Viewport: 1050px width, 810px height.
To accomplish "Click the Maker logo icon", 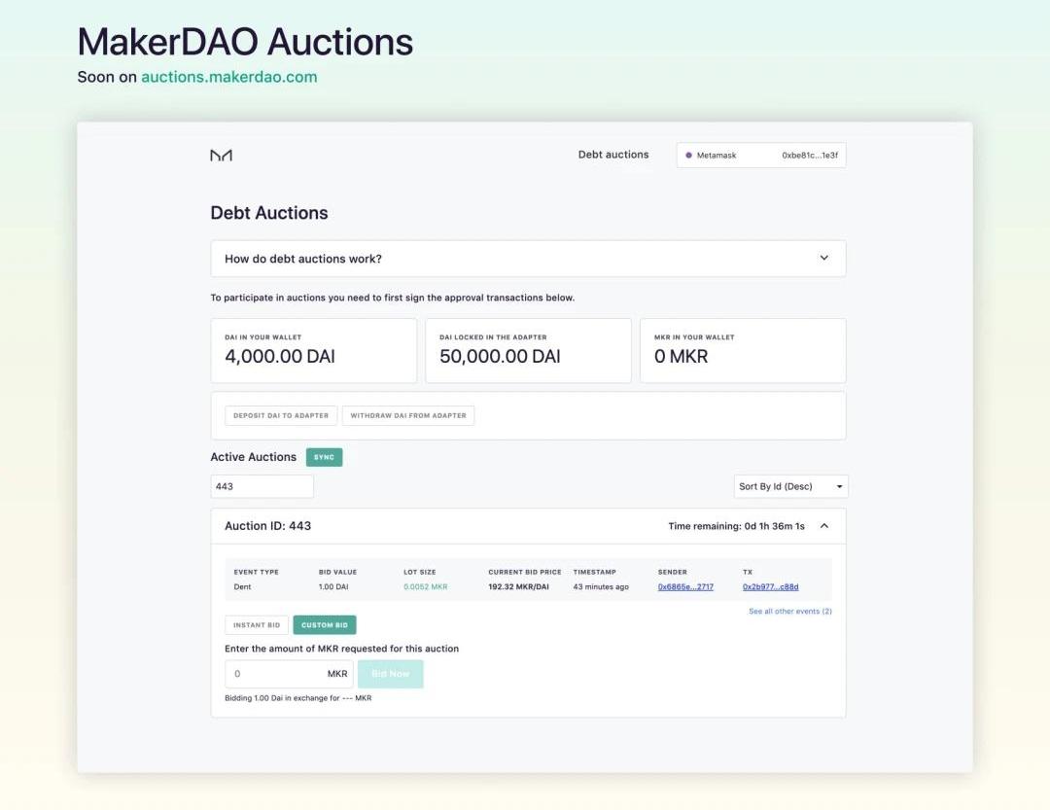I will point(221,156).
